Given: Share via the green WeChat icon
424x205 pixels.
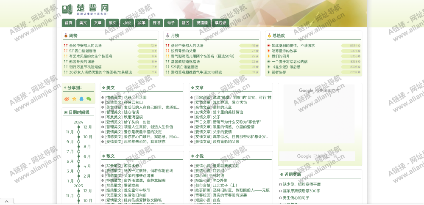Looking at the screenshot, I should point(89,99).
